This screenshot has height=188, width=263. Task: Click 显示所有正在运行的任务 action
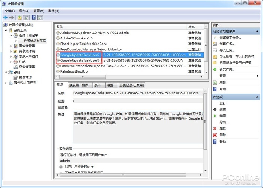point(237,56)
